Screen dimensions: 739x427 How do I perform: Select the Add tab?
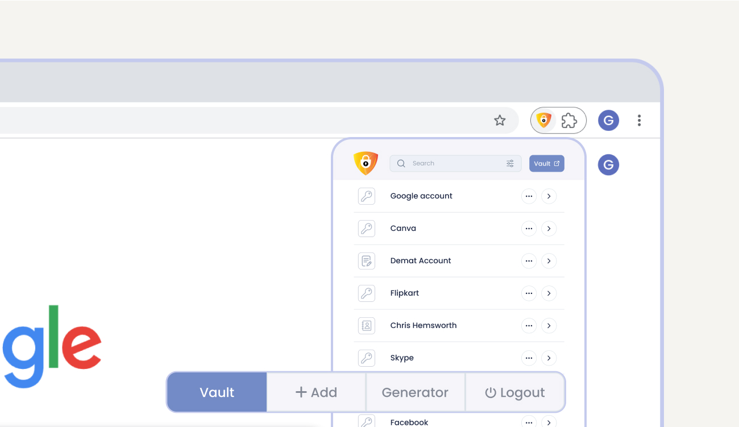[316, 392]
